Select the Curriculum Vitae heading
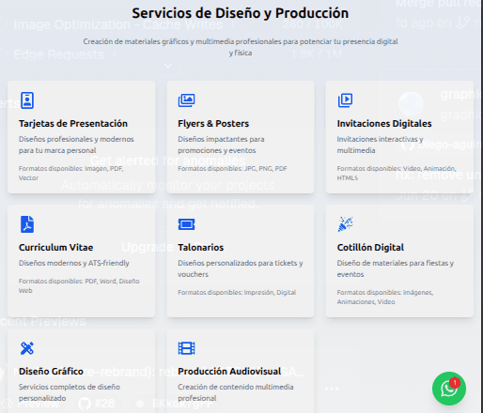This screenshot has height=413, width=483. click(x=56, y=248)
